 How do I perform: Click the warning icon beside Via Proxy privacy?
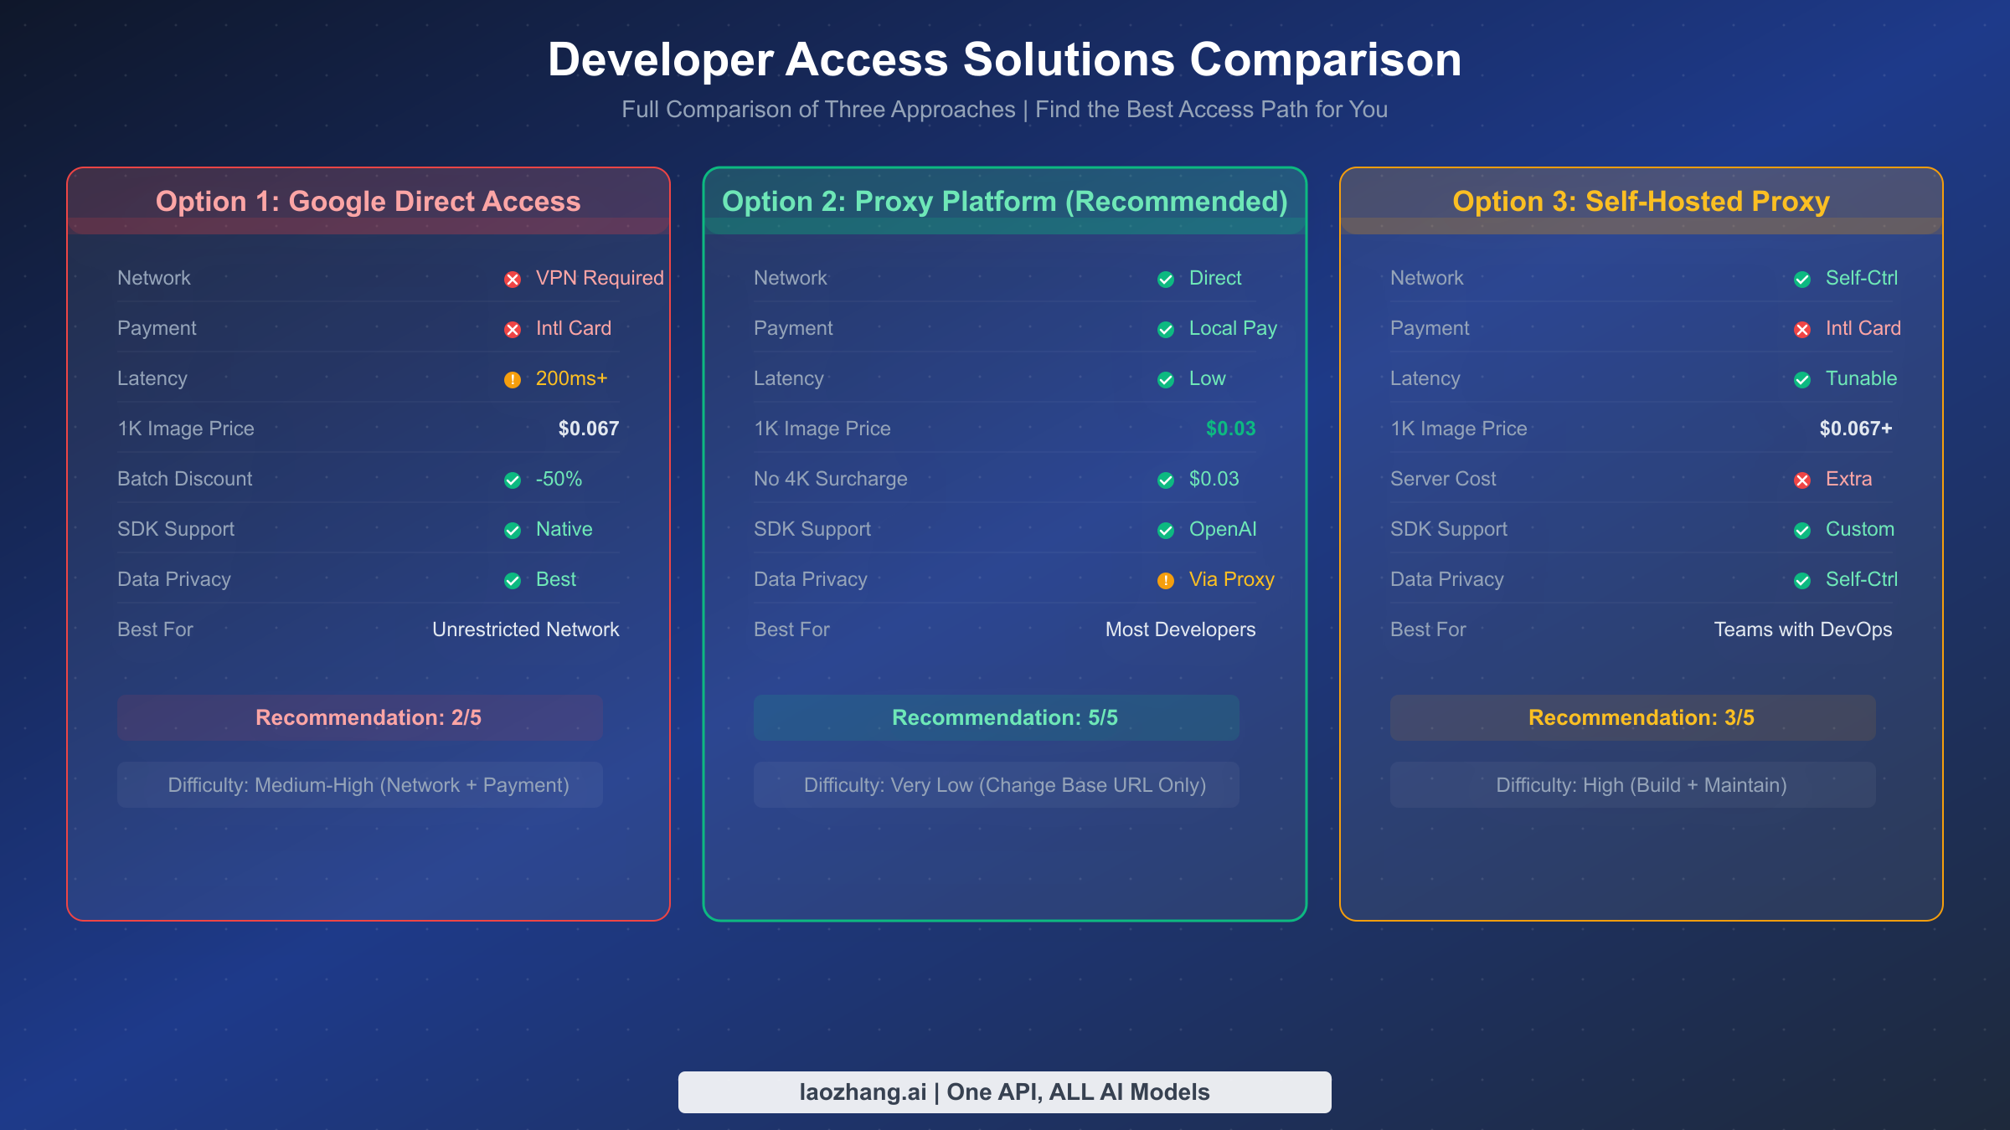[x=1166, y=580]
